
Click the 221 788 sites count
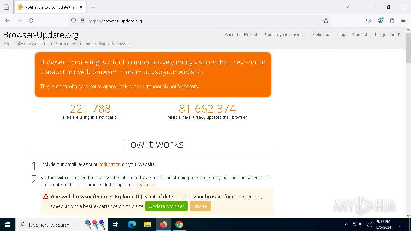pyautogui.click(x=91, y=108)
